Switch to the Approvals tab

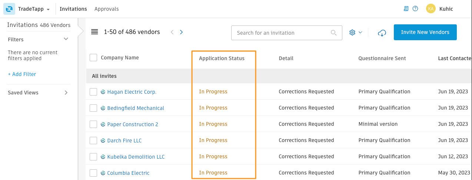[x=107, y=9]
